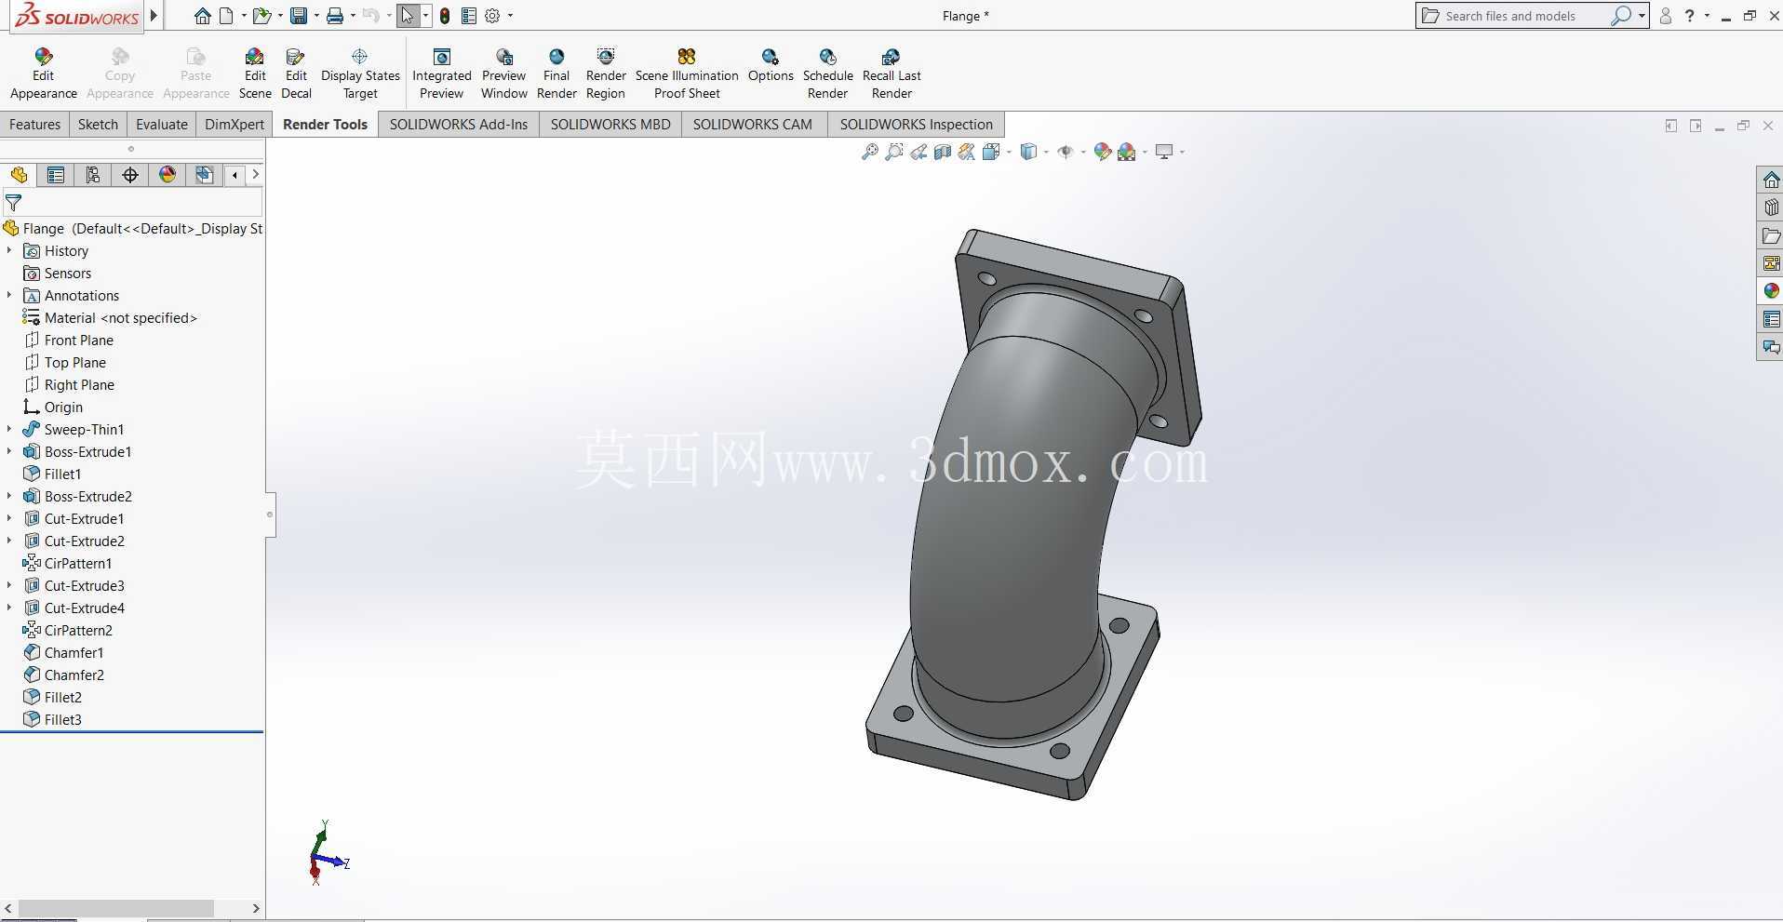The height and width of the screenshot is (922, 1783).
Task: Click the Open file icon
Action: pos(262,16)
